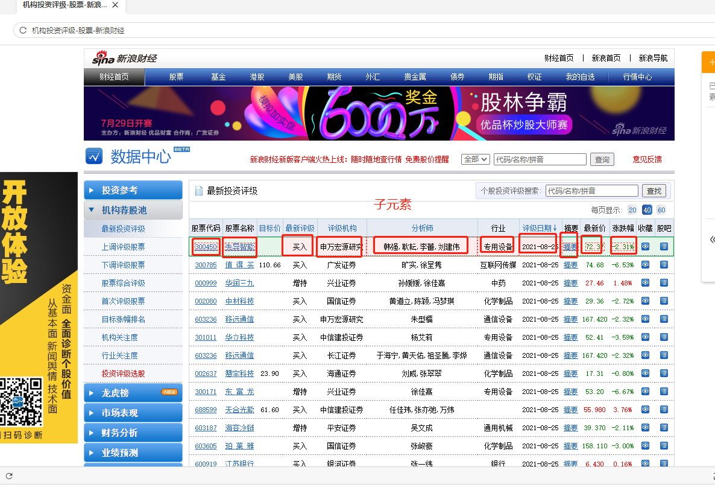Open 上调评级股票 sidebar link

123,247
